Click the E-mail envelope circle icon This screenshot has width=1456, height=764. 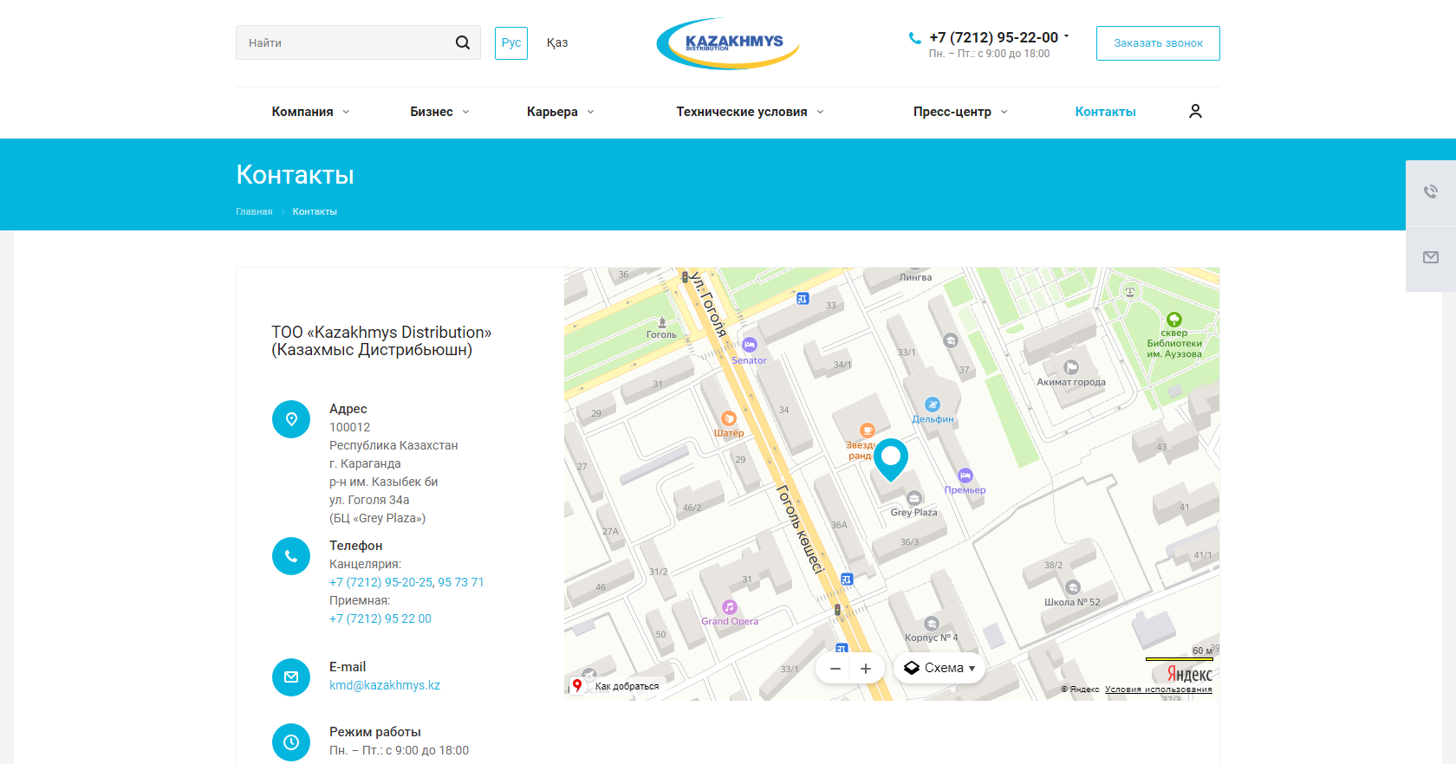tap(291, 677)
